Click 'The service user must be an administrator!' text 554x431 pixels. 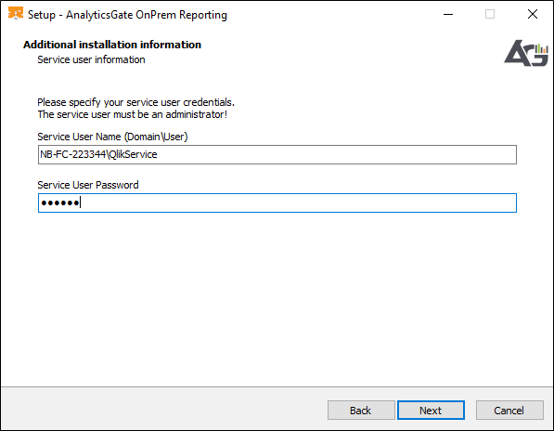pos(132,114)
